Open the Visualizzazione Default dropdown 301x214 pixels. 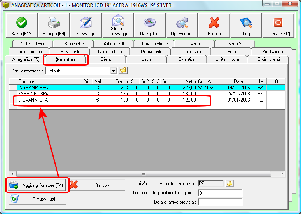(x=81, y=71)
